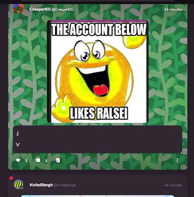Viewport: 194px width, 197px height.
Task: Click the 44 minutes timestamp on KniteBlargh's post
Action: pyautogui.click(x=173, y=185)
